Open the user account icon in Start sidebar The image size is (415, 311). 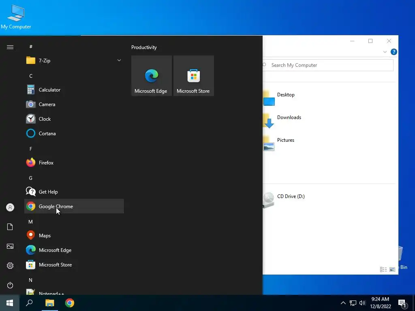[10, 207]
